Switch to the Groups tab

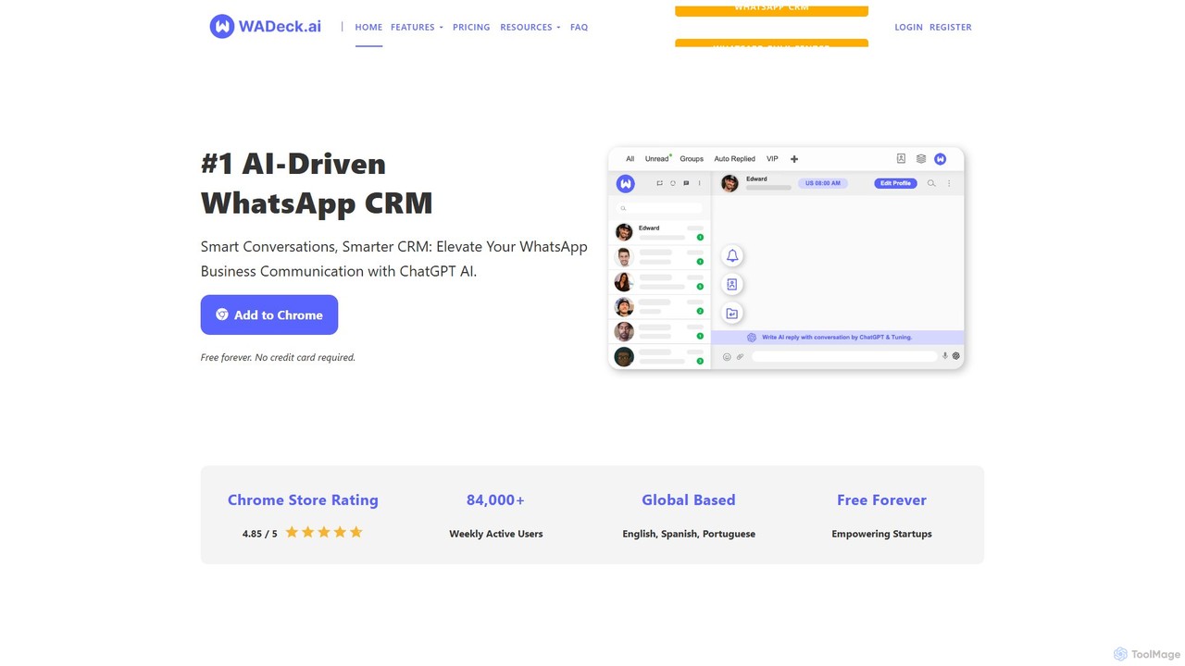[692, 159]
